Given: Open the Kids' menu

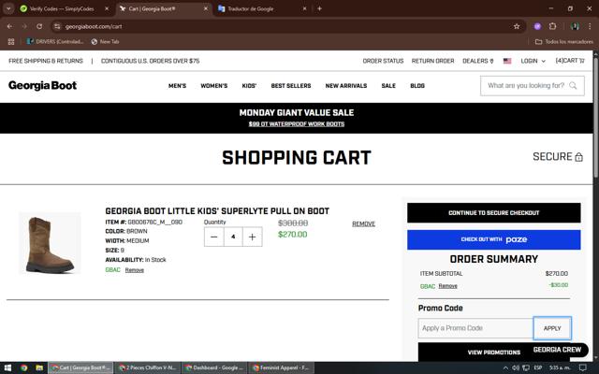Looking at the screenshot, I should pos(249,86).
